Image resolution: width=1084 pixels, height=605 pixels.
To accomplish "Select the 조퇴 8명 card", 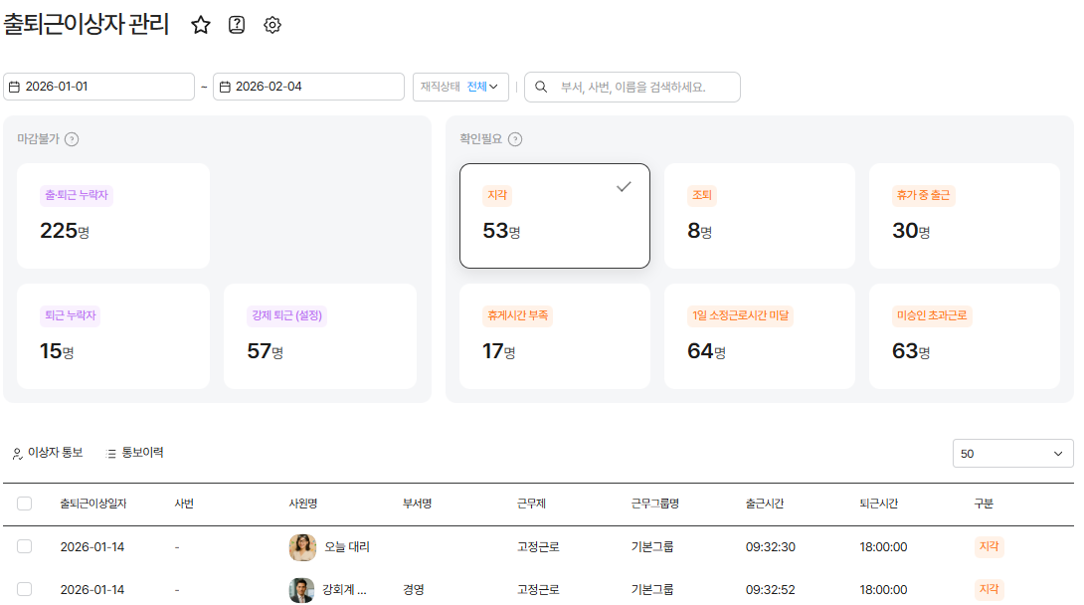I will point(759,216).
